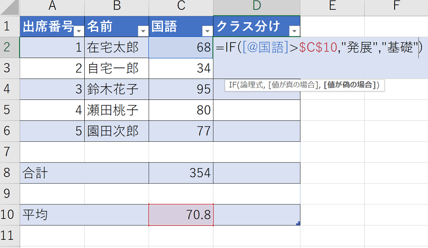Open the 名前 column filter dropdown
Image resolution: width=428 pixels, height=248 pixels.
click(143, 31)
